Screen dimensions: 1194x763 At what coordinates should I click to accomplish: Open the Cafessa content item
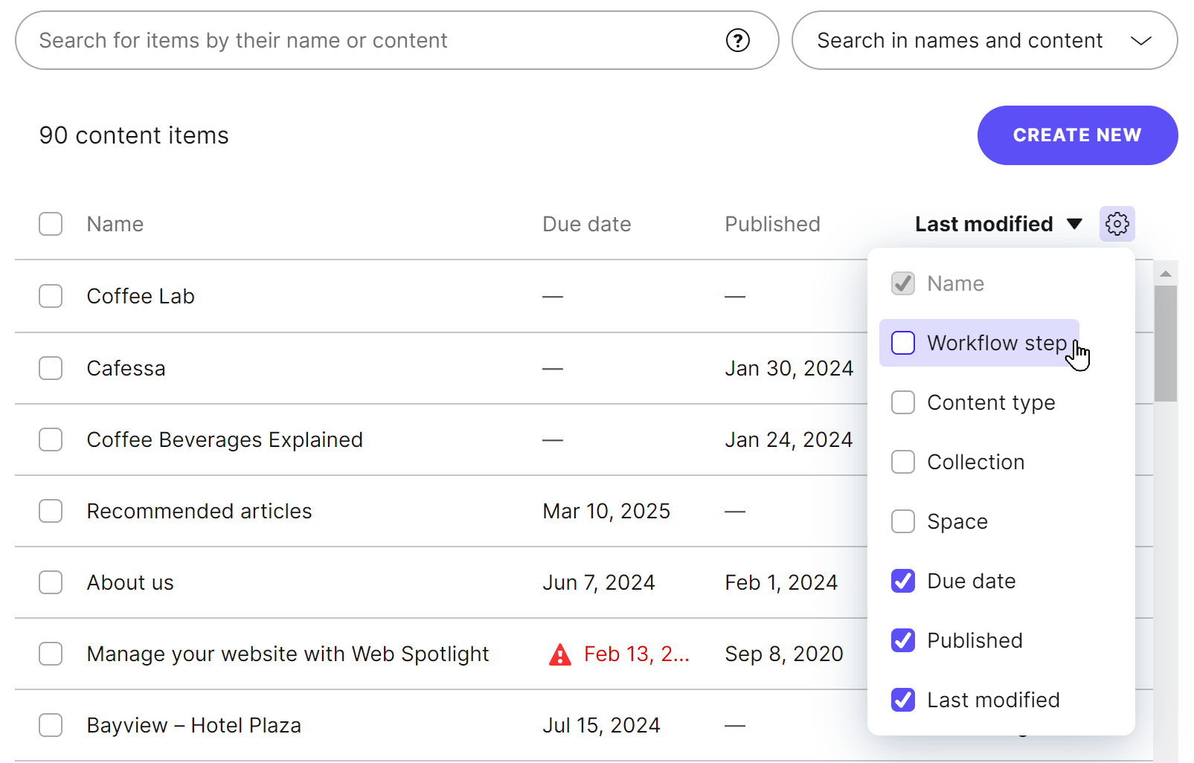tap(126, 367)
